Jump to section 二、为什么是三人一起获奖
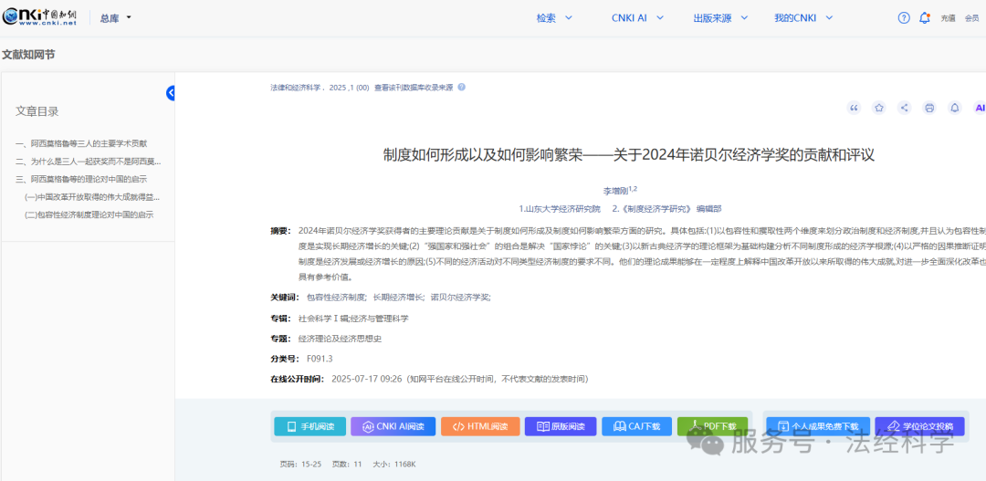Screen dimensions: 986x481 click(88, 162)
